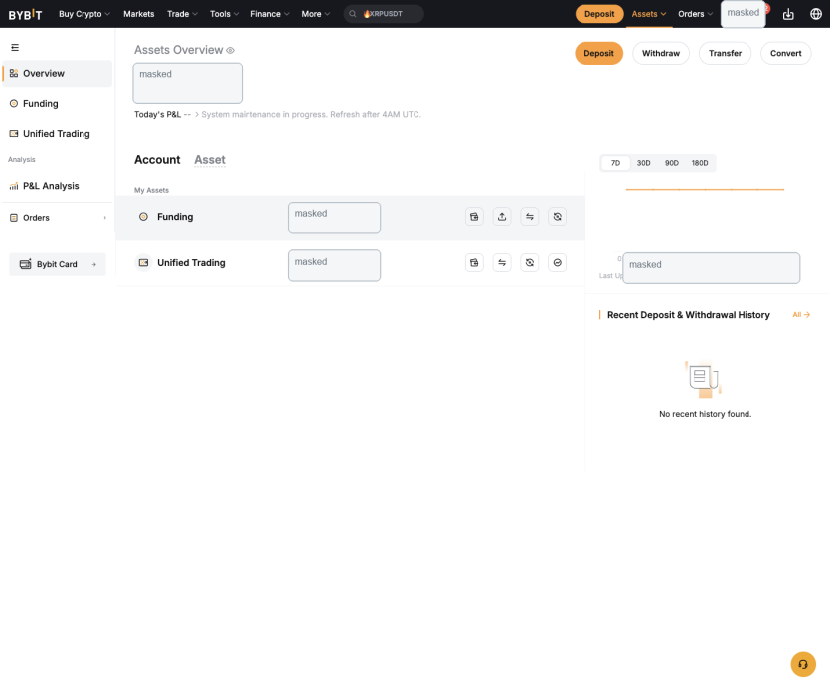Screen dimensions: 830x691
Task: Click the Bybit logo in header
Action: pos(25,14)
